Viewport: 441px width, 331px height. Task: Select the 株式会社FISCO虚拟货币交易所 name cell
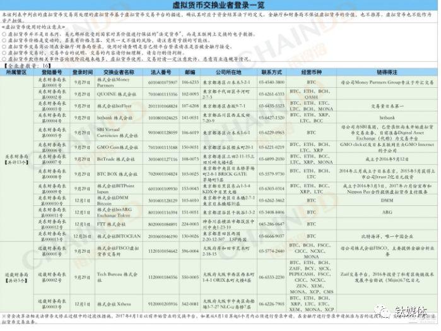tap(118, 251)
